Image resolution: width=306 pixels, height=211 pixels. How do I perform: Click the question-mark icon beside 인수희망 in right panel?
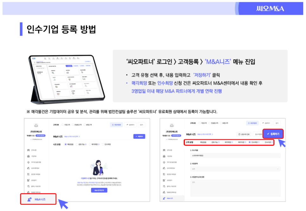259,142
